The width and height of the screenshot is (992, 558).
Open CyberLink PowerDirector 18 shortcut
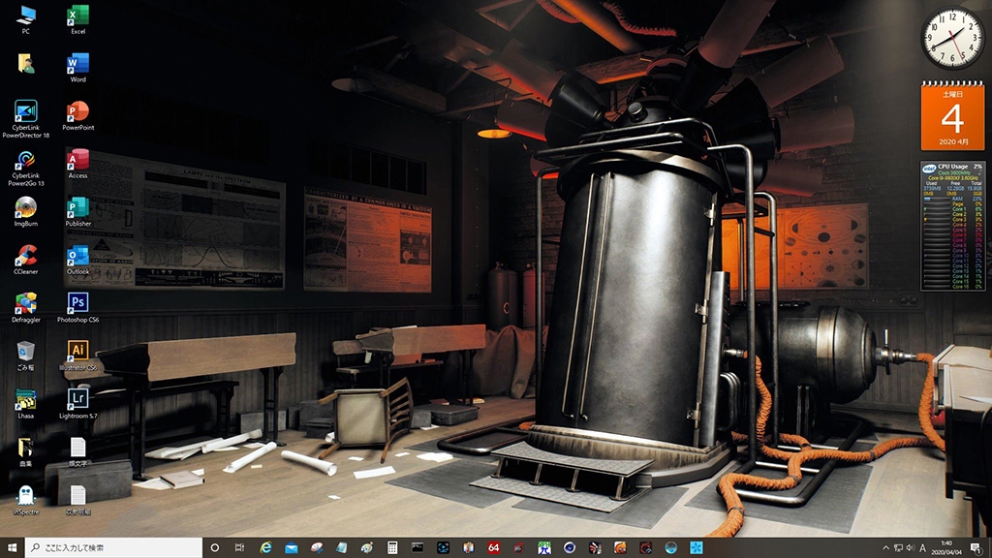click(26, 112)
